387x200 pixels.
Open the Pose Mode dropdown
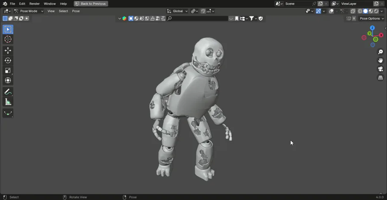point(29,11)
